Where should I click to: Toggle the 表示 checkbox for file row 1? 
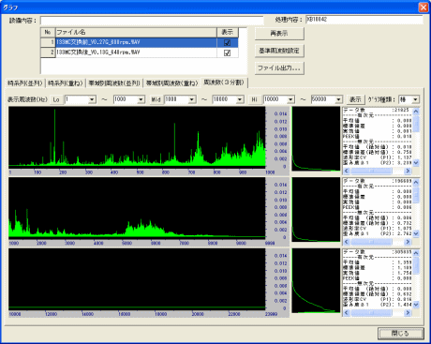tap(228, 43)
